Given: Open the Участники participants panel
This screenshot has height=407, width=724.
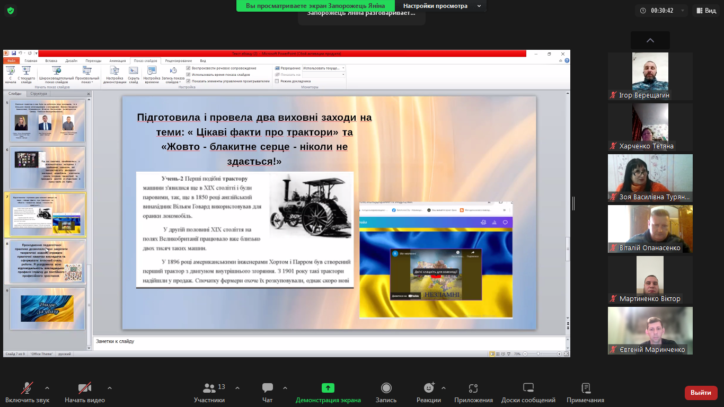Looking at the screenshot, I should (209, 388).
